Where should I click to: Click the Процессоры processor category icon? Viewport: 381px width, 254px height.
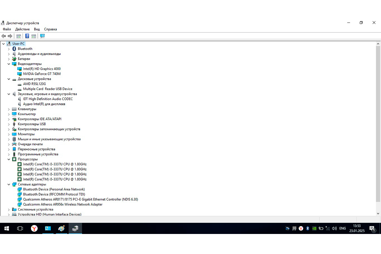pyautogui.click(x=14, y=159)
